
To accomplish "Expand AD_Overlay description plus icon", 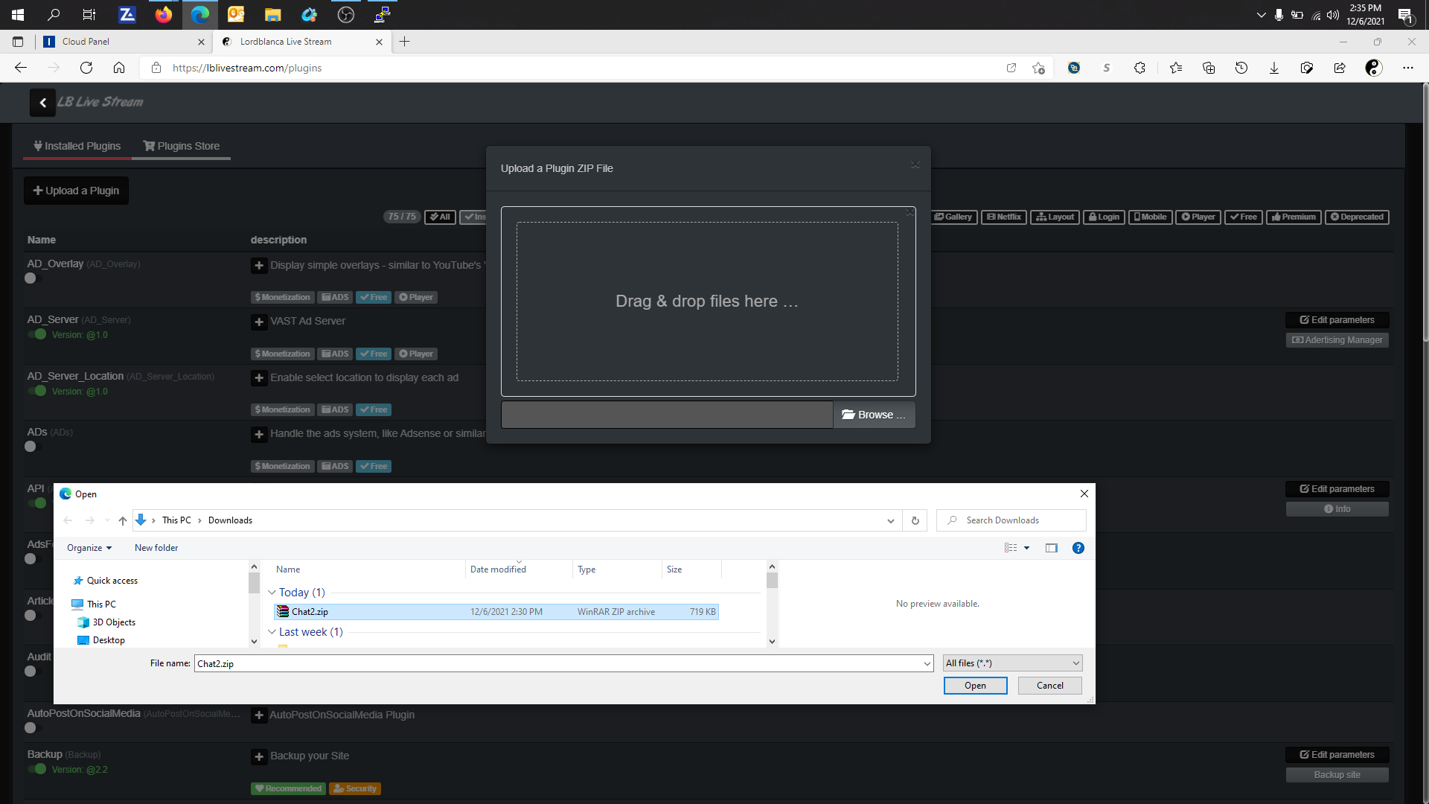I will tap(259, 266).
